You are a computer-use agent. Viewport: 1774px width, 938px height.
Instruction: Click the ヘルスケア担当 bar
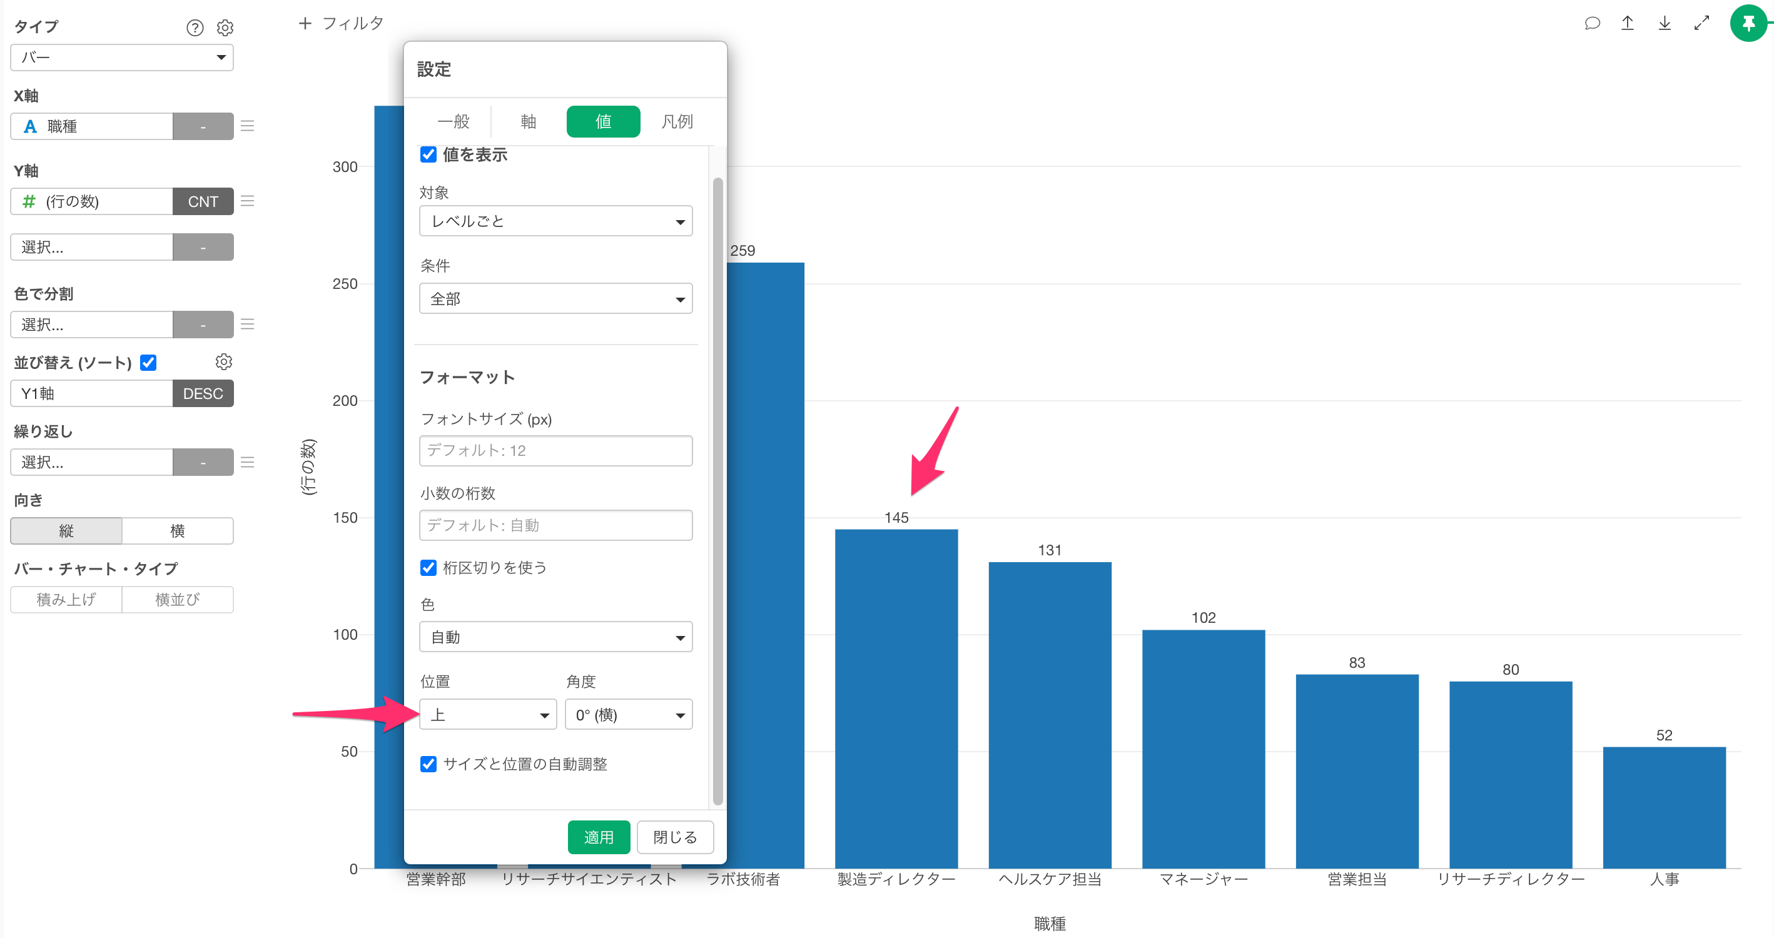1050,715
